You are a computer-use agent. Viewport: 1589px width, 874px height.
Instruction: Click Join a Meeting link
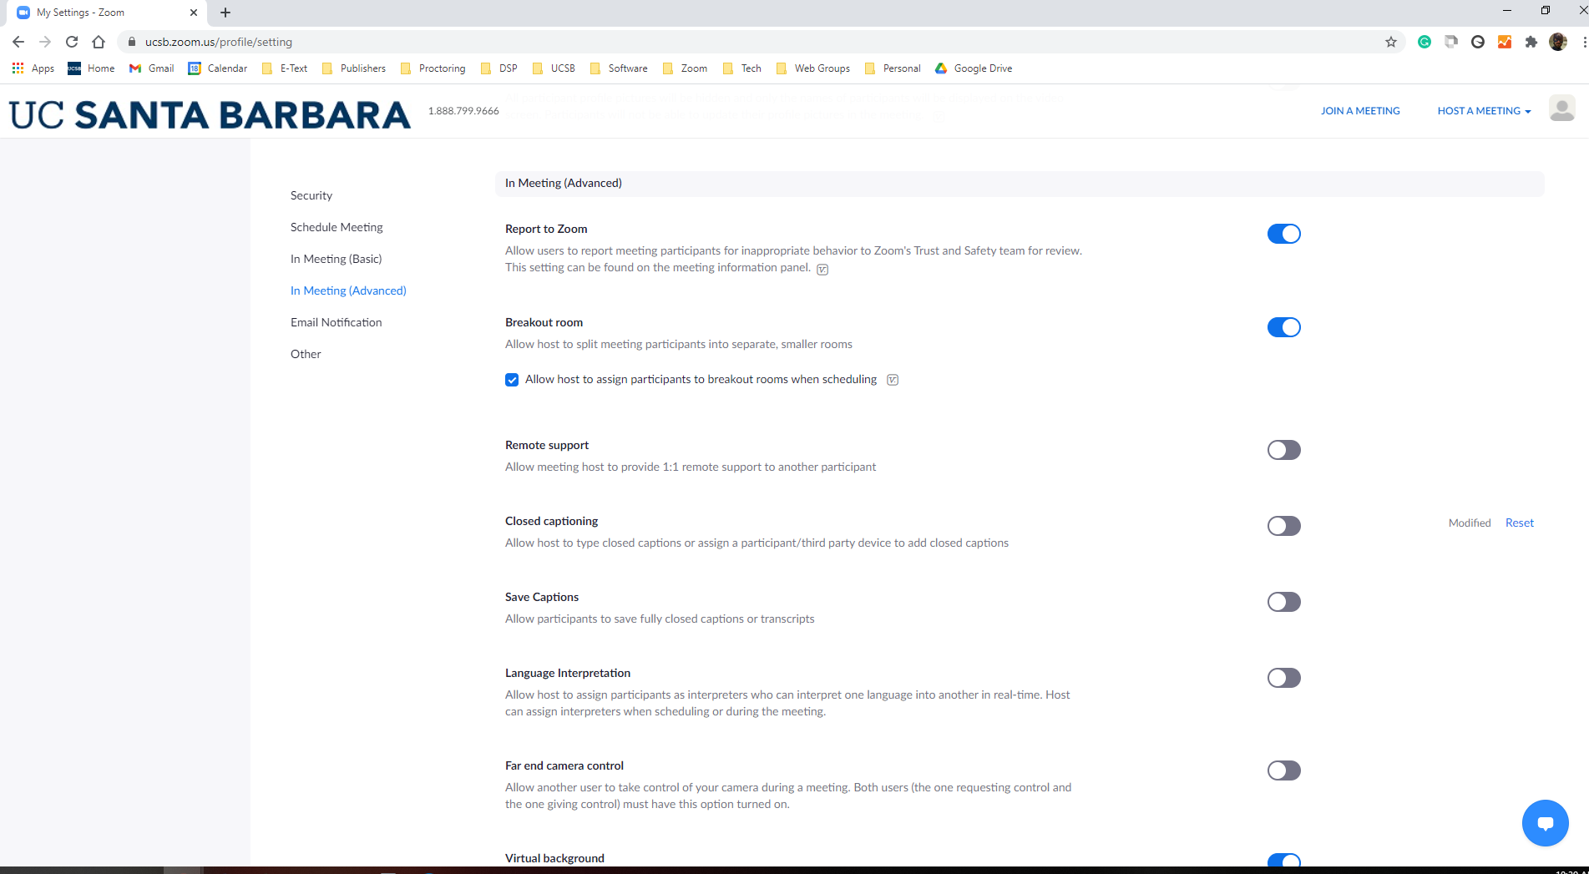point(1360,111)
